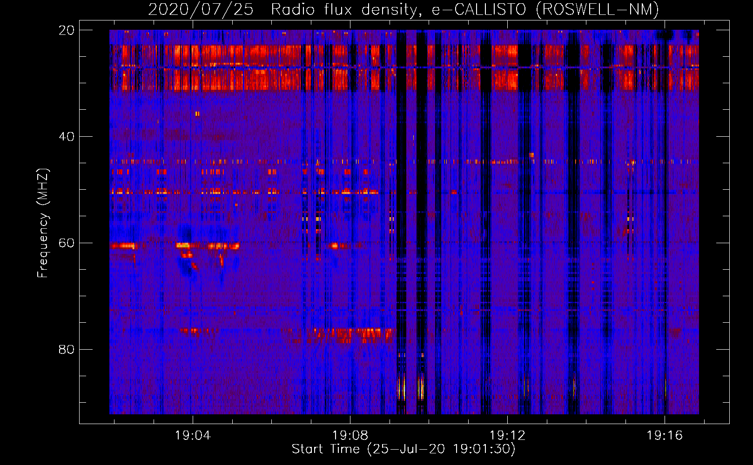The width and height of the screenshot is (753, 465).
Task: Click the '19:08' time tick label
Action: pos(350,436)
